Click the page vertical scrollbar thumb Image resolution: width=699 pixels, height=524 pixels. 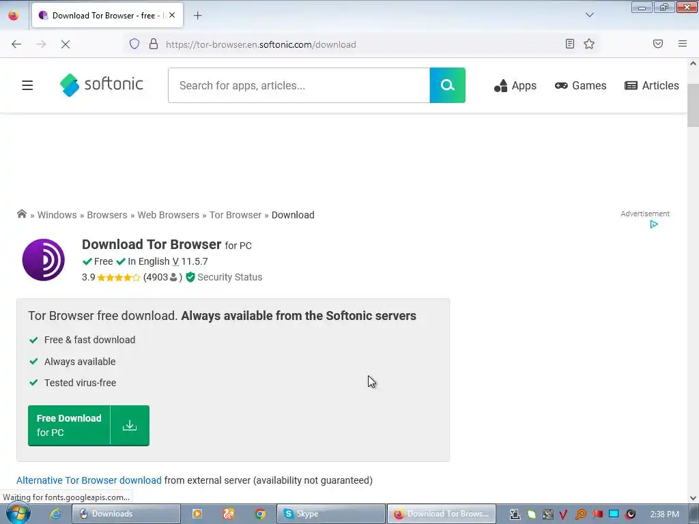pyautogui.click(x=694, y=106)
